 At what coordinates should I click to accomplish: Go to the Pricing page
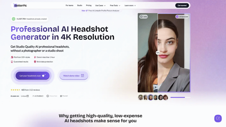(89, 6)
